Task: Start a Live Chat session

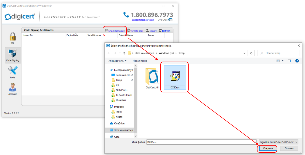Action: (x=165, y=20)
